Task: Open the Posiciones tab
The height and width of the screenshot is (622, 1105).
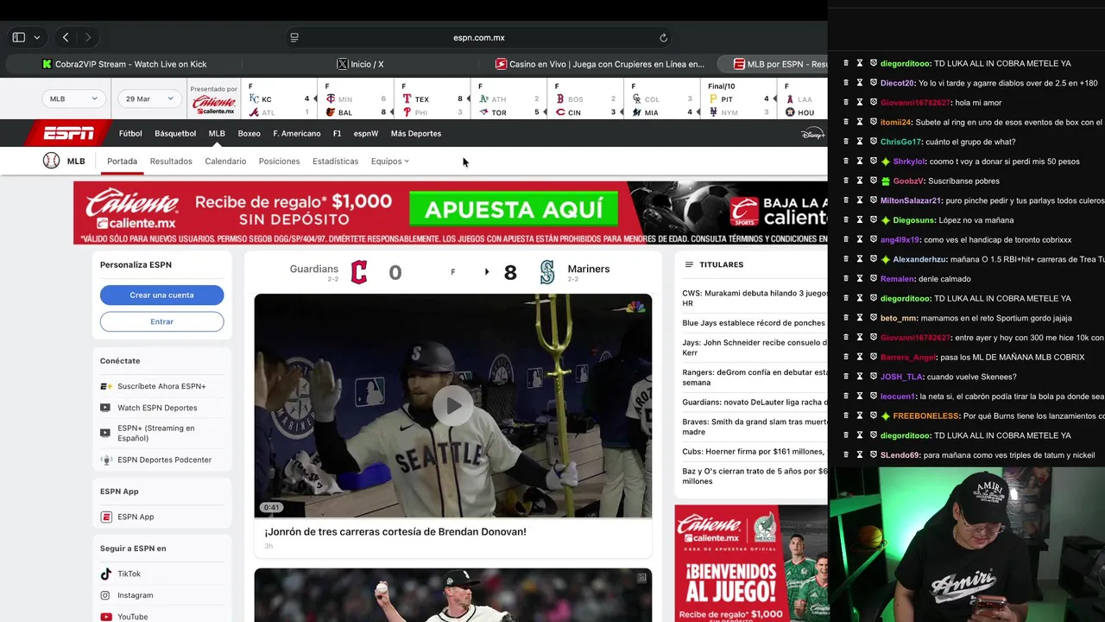Action: tap(279, 162)
